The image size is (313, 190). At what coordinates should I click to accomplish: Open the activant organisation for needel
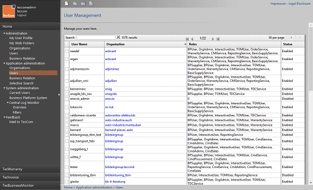click(x=111, y=51)
